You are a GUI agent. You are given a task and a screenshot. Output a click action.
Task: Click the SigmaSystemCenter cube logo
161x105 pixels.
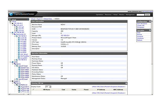tap(11, 14)
